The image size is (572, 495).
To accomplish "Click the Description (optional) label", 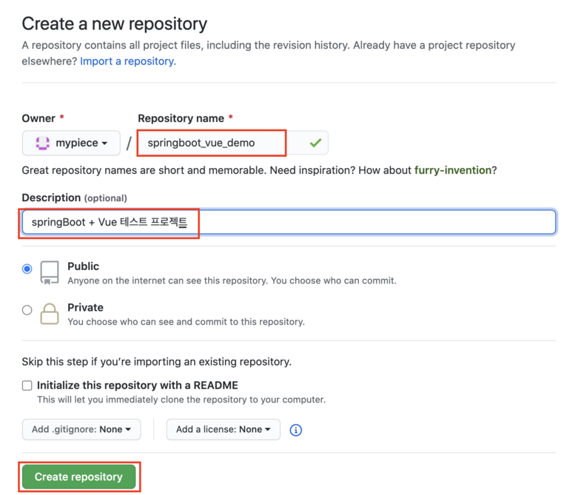I will [x=75, y=198].
